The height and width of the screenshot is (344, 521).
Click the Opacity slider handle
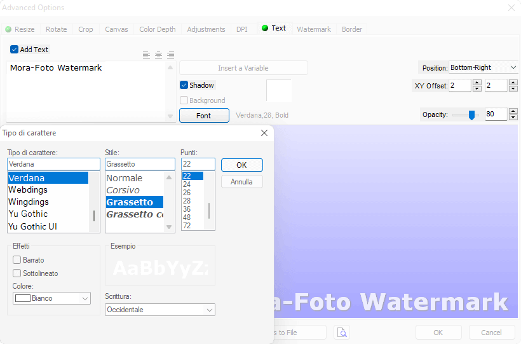click(471, 115)
